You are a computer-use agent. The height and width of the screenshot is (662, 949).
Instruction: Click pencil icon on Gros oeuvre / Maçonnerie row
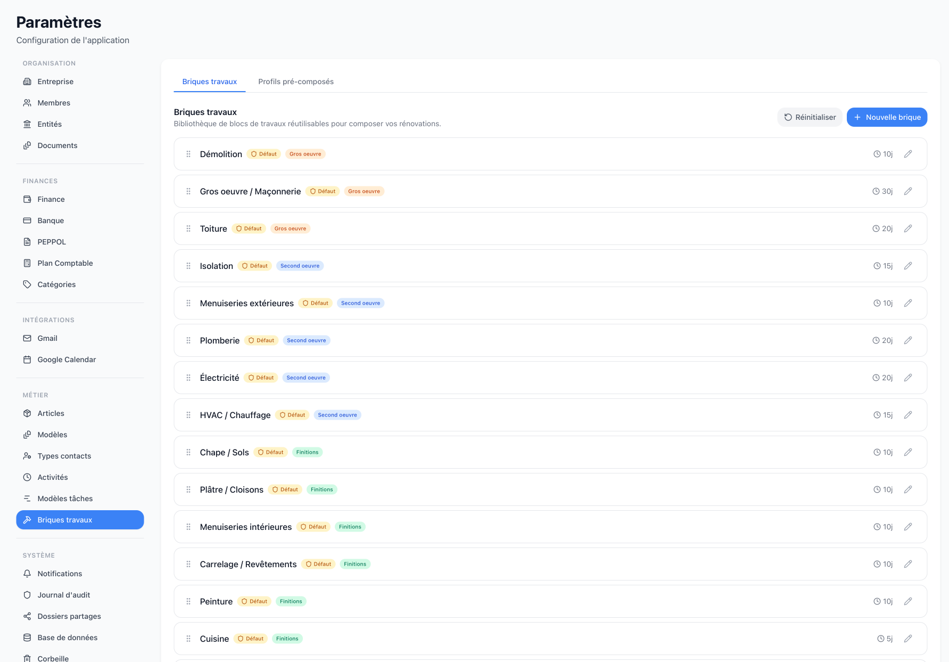pyautogui.click(x=908, y=191)
